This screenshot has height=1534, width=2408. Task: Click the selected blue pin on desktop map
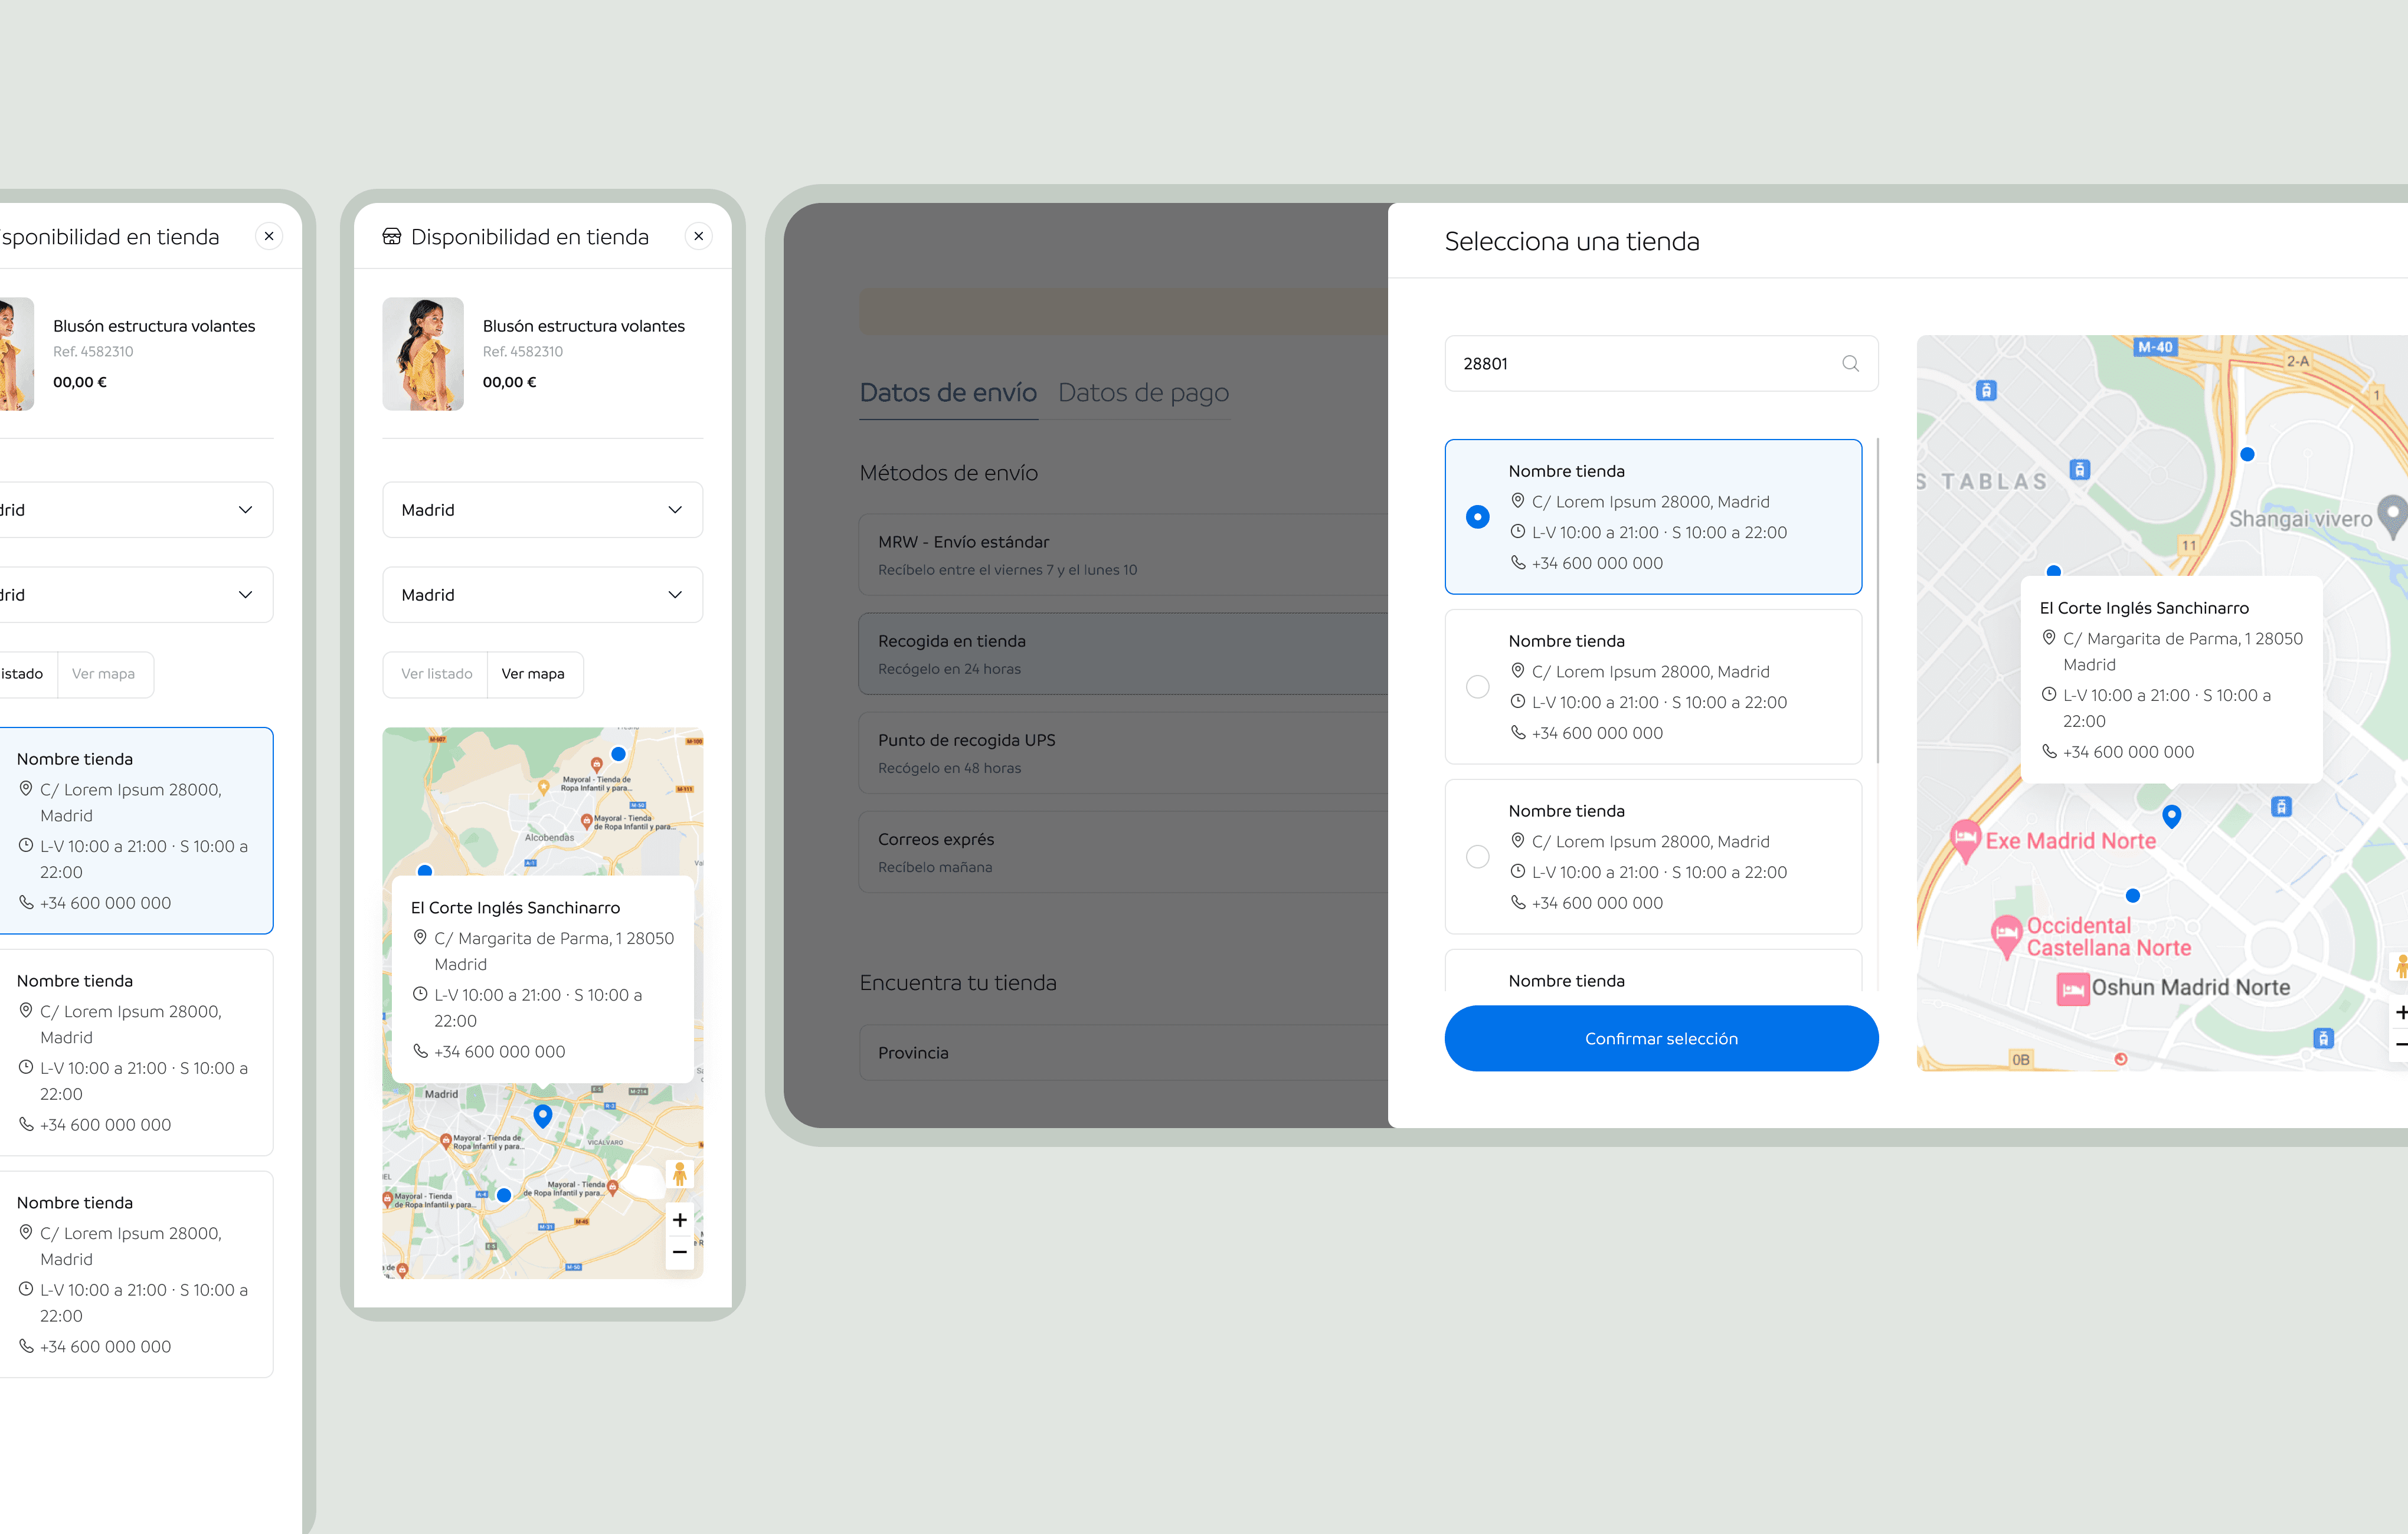click(2171, 815)
